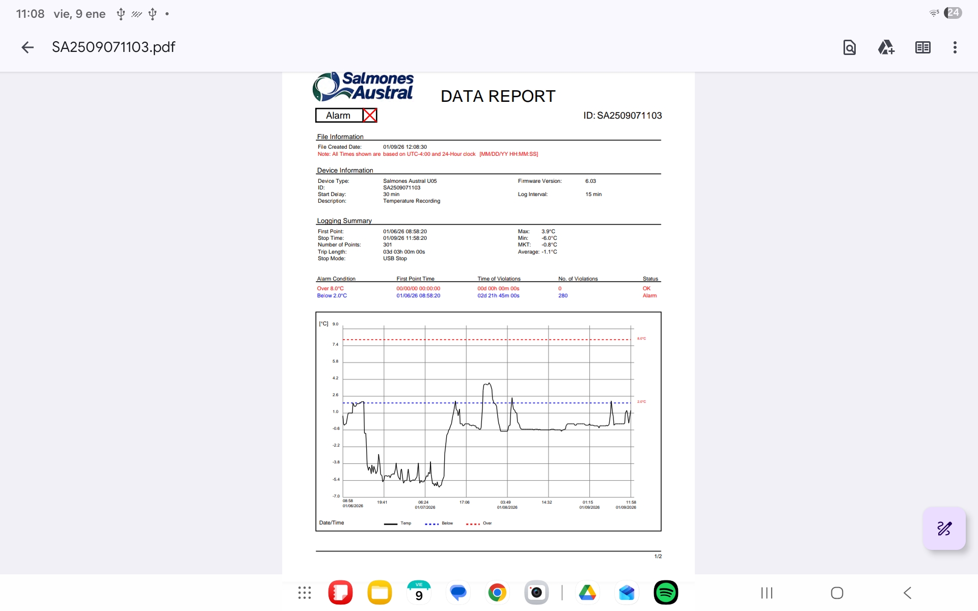Launch the Camera app from the taskbar

(x=536, y=593)
